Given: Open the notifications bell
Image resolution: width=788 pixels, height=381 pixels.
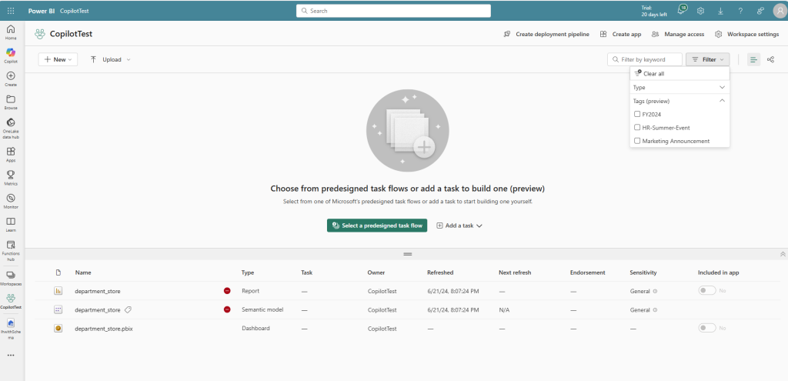Looking at the screenshot, I should coord(682,10).
